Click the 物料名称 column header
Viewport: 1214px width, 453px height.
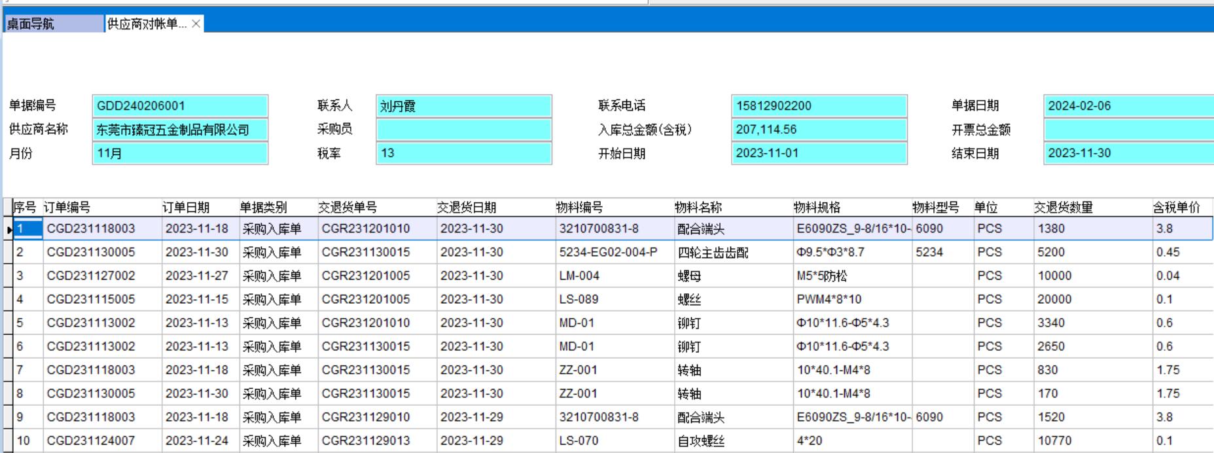click(x=732, y=208)
